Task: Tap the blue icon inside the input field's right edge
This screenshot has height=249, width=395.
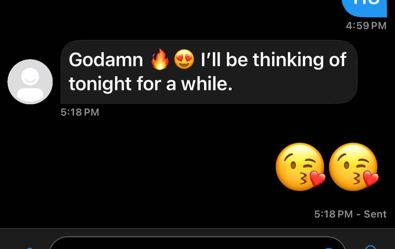Action: coord(328,248)
